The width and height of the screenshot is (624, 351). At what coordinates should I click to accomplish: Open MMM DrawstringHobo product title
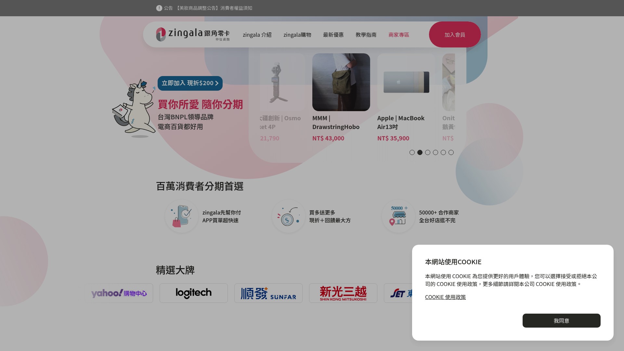point(336,123)
